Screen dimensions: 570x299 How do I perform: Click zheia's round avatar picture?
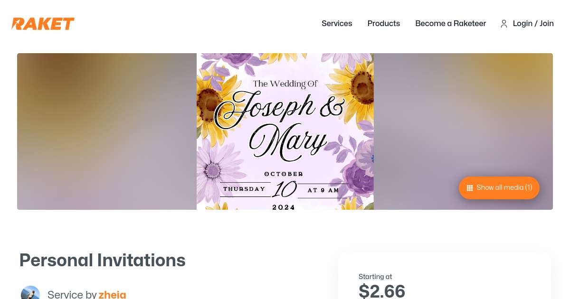coord(30,294)
